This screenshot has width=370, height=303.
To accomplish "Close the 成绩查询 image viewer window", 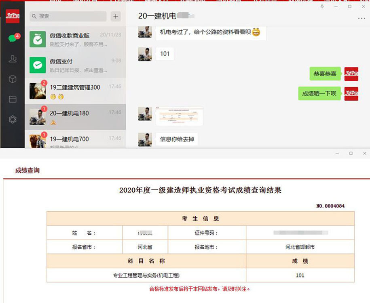I will (364, 154).
